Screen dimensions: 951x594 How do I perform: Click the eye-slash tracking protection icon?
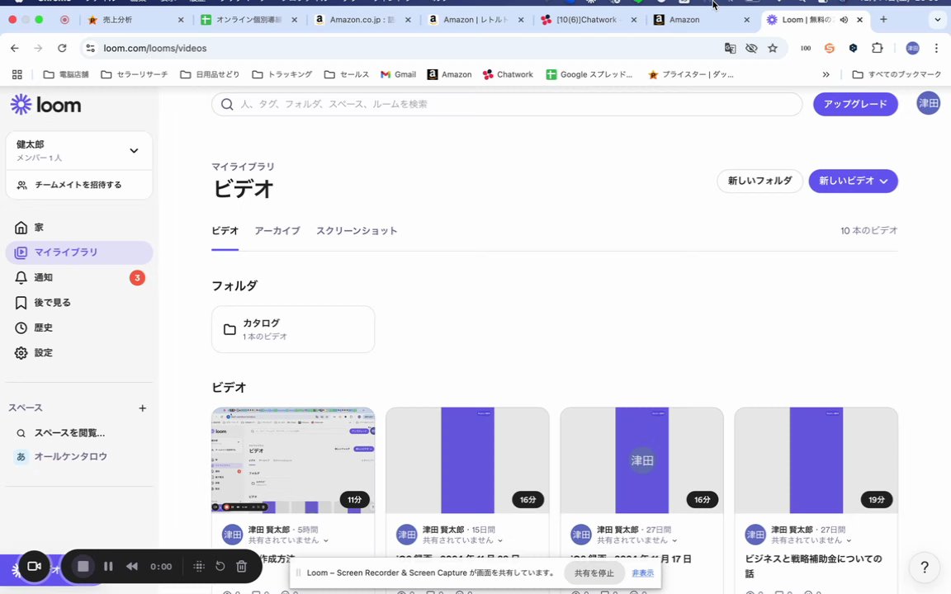[x=751, y=48]
